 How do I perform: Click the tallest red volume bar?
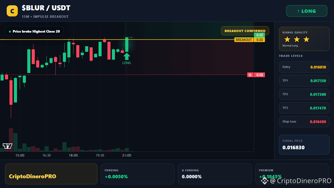[11, 140]
